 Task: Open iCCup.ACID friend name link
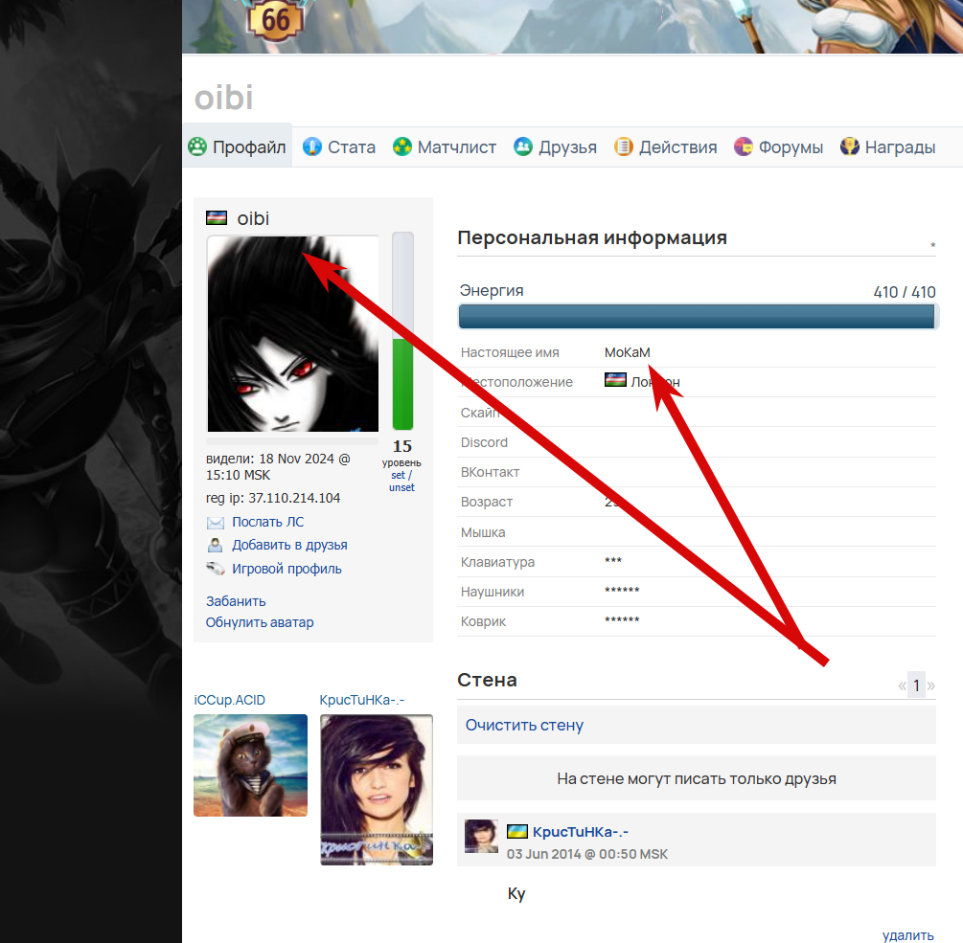(230, 700)
